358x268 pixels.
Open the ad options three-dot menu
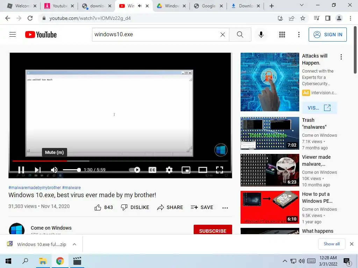coord(341,57)
